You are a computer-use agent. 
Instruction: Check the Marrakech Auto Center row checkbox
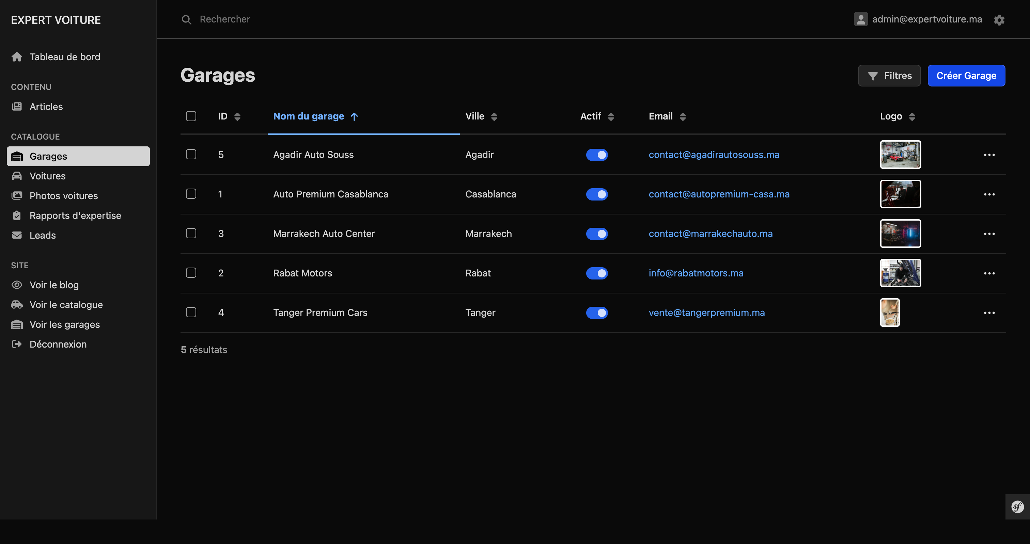[191, 233]
